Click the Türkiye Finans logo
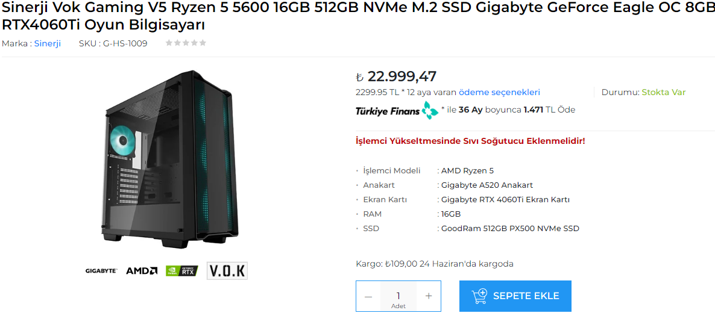Screen dimensions: 715x322 click(x=397, y=110)
